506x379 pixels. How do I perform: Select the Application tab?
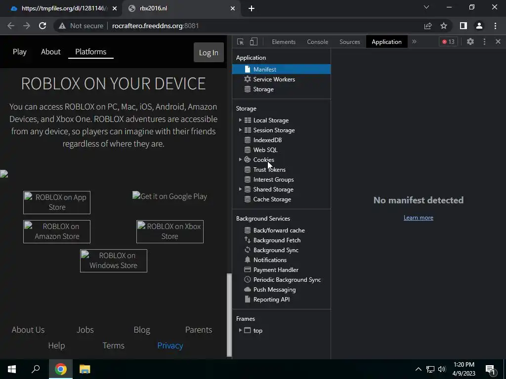pyautogui.click(x=386, y=42)
